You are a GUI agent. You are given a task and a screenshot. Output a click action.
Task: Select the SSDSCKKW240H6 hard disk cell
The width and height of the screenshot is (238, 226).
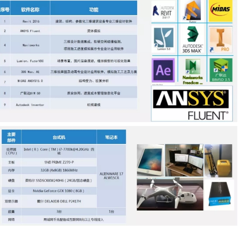coord(59,180)
